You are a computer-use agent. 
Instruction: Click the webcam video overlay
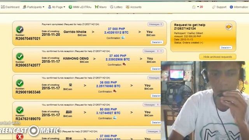point(205,101)
